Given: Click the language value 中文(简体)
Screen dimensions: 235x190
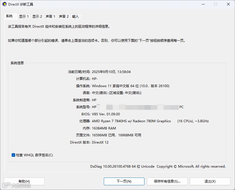Looking at the screenshot, I should 117,93.
